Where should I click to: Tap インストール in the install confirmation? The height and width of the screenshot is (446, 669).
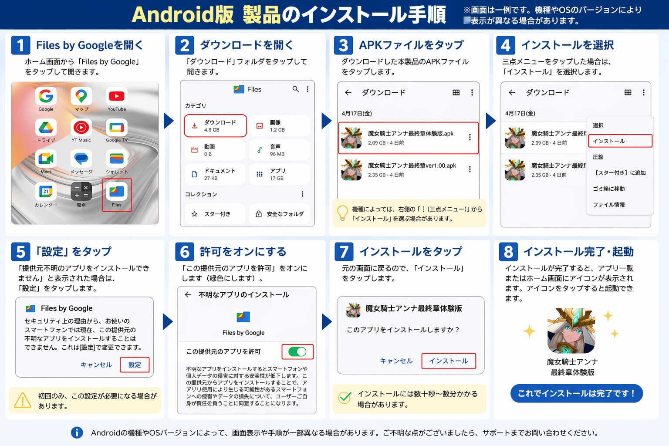point(449,361)
